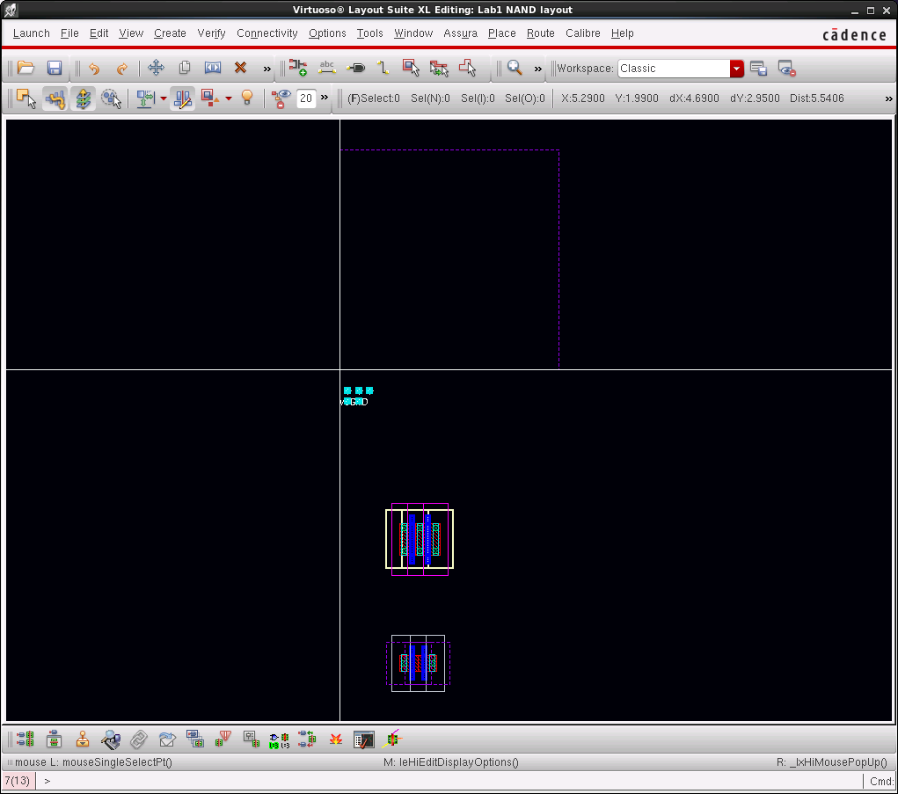
Task: Open the Connectivity menu
Action: click(266, 33)
